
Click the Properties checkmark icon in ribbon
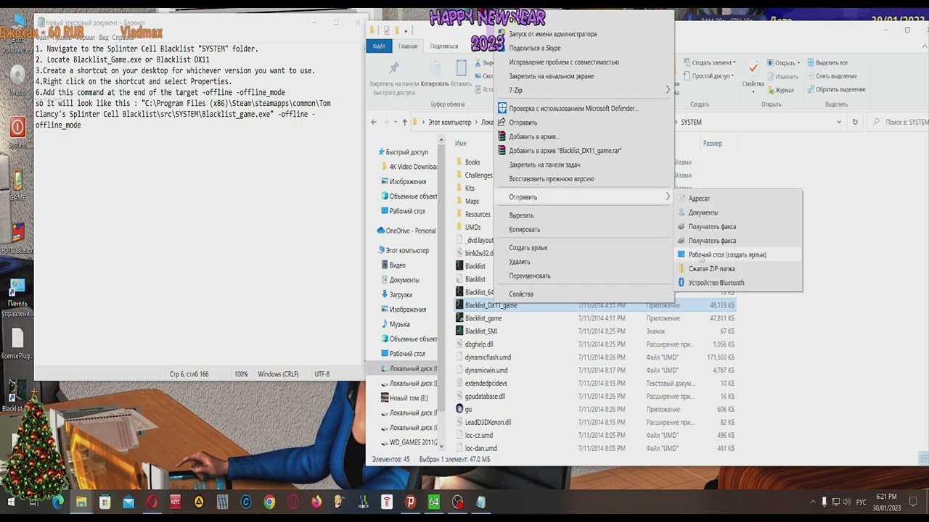tap(753, 68)
